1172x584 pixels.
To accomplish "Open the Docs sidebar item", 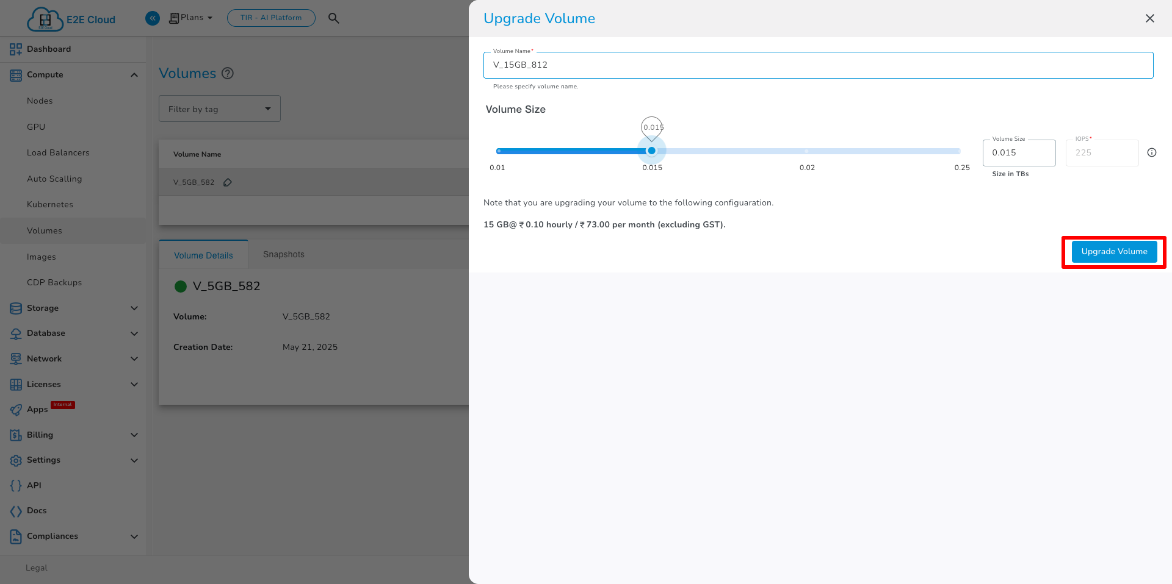I will 37,511.
